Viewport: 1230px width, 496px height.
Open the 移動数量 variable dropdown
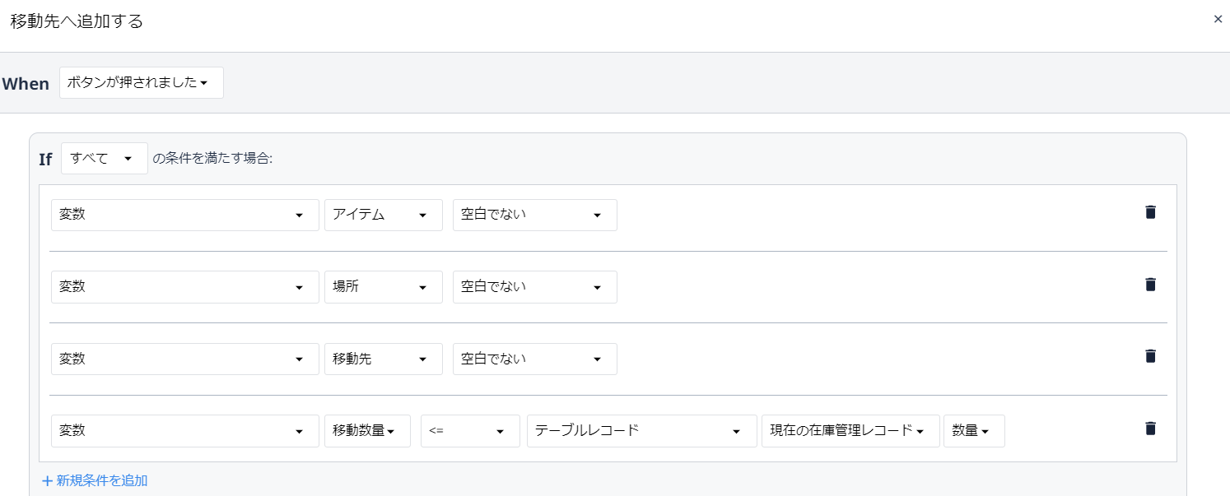[367, 431]
